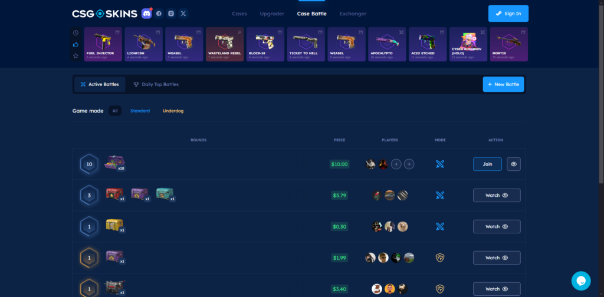604x297 pixels.
Task: Click the purple case in the $1.99 battle
Action: pyautogui.click(x=115, y=257)
